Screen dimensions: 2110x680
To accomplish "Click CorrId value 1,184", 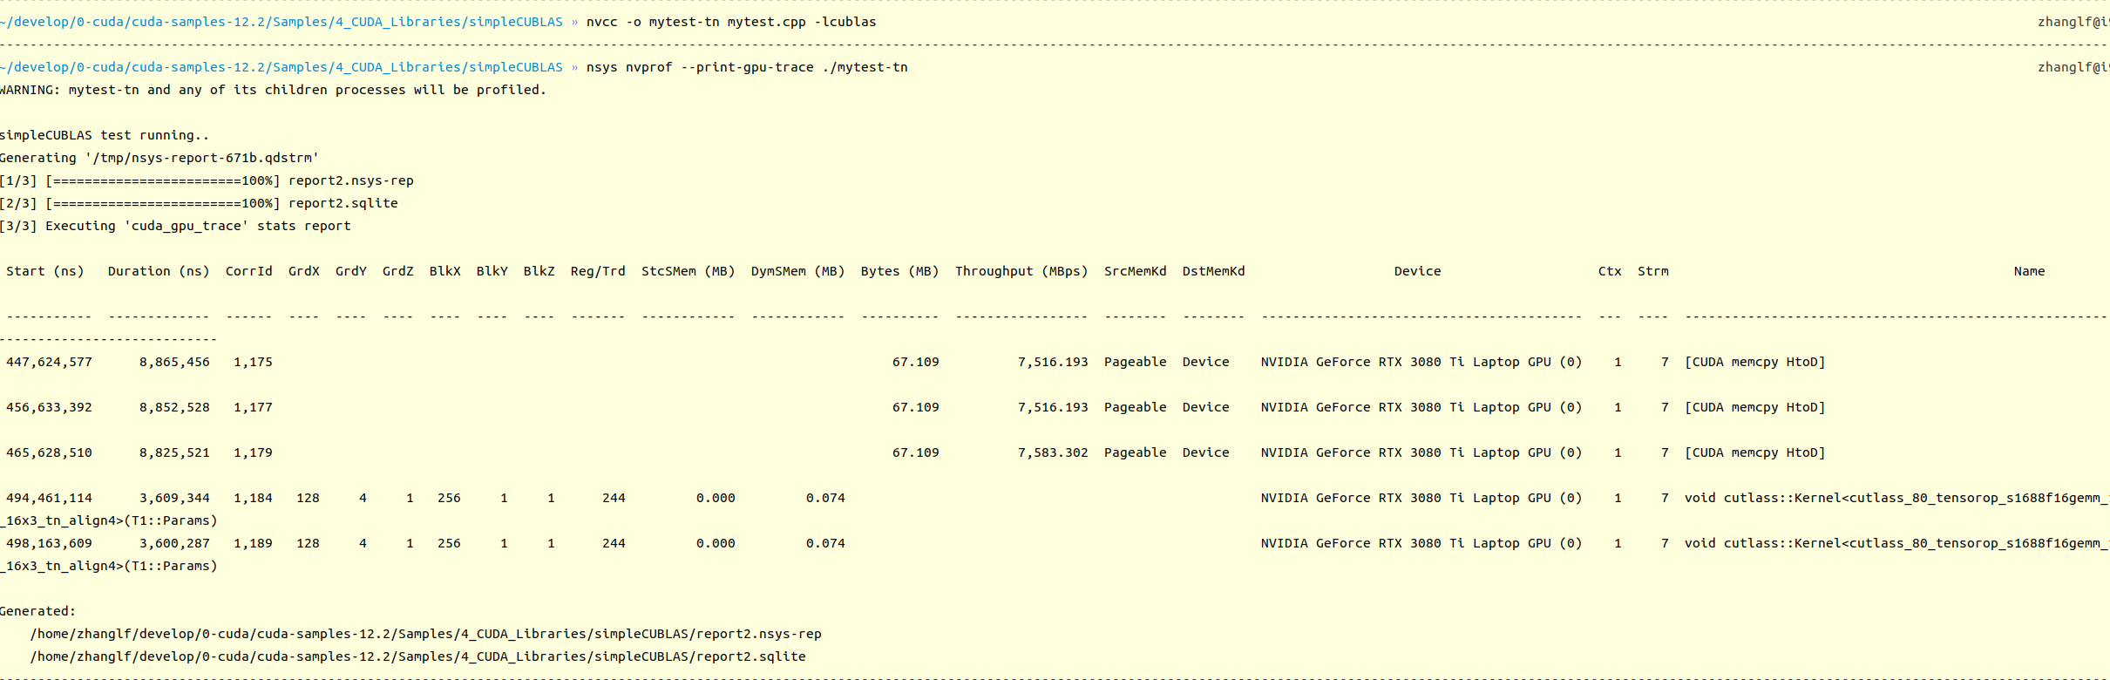I will 253,498.
